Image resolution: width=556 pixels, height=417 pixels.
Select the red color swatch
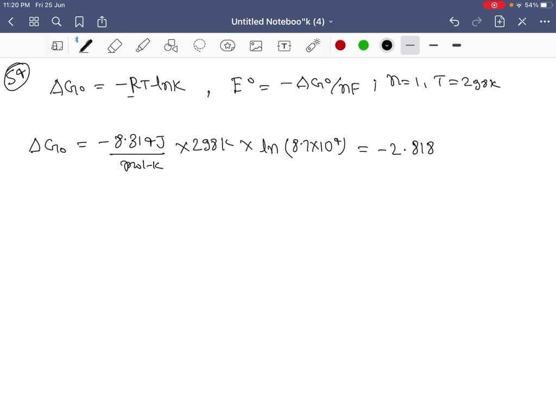coord(340,46)
